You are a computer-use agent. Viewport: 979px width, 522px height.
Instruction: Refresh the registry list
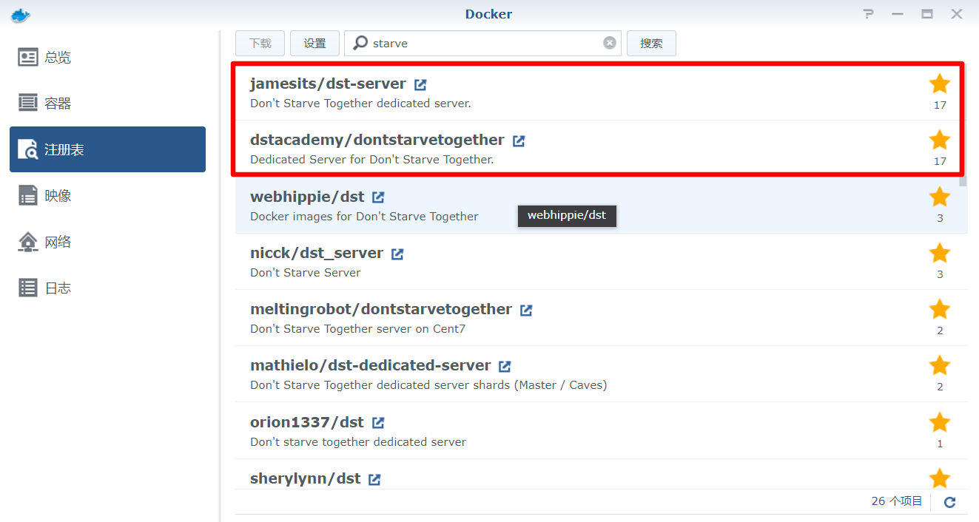pyautogui.click(x=950, y=502)
